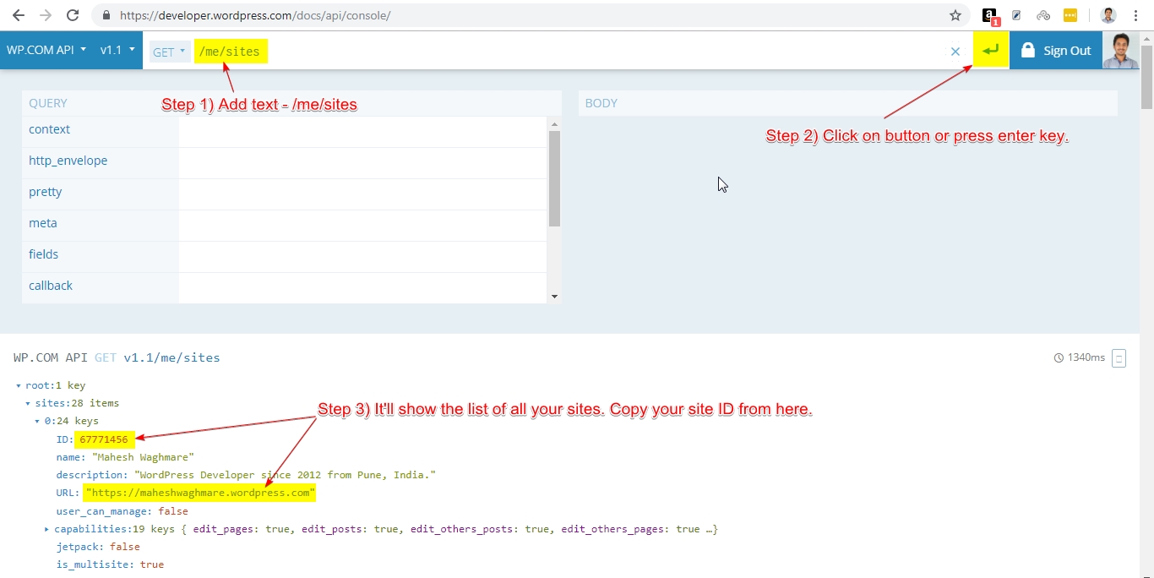This screenshot has width=1154, height=578.
Task: Open the Amazon extension in browser toolbar
Action: (989, 15)
